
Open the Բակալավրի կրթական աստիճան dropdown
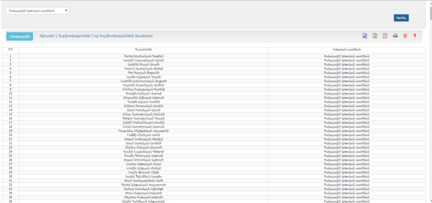(x=37, y=11)
